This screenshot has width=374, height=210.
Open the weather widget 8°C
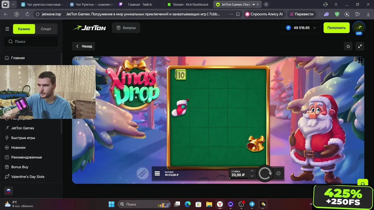pyautogui.click(x=19, y=204)
